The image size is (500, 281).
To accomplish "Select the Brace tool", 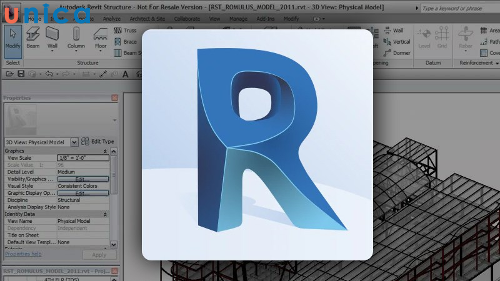I will (118, 42).
